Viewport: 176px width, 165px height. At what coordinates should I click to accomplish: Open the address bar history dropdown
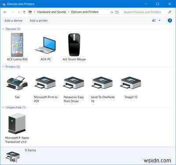(112, 12)
